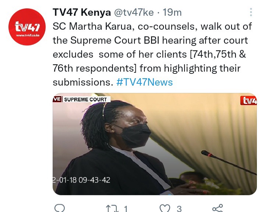Click the www.tv47.co.ke text in avatar
The width and height of the screenshot is (265, 212).
(x=28, y=35)
